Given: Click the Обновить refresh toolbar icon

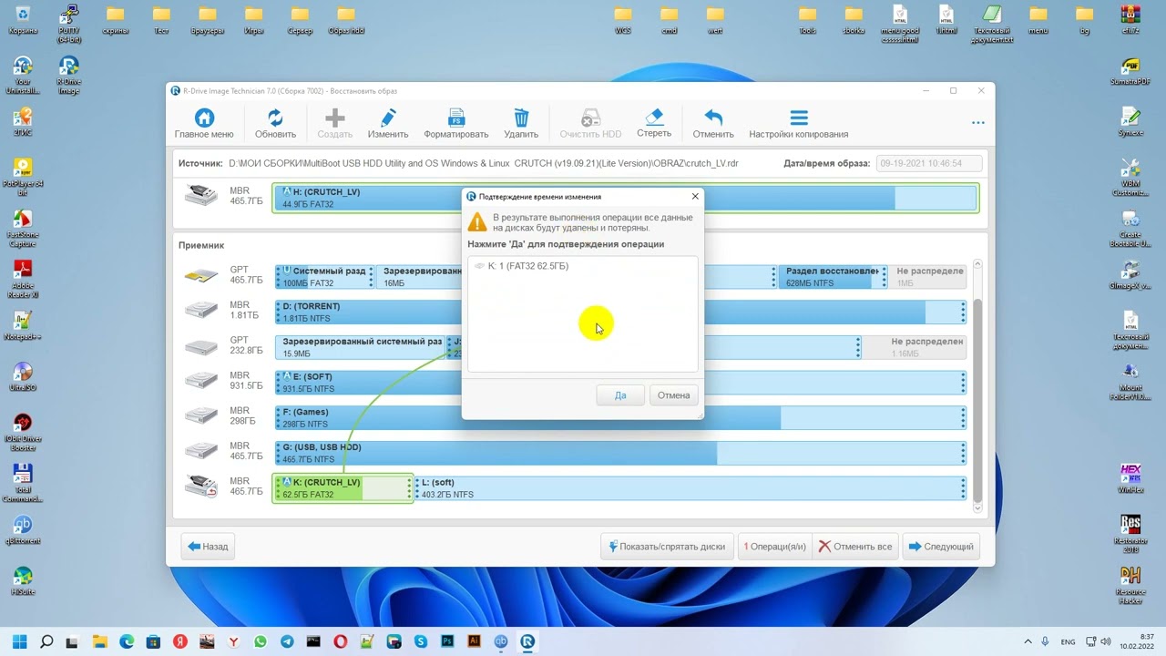Looking at the screenshot, I should [x=275, y=124].
